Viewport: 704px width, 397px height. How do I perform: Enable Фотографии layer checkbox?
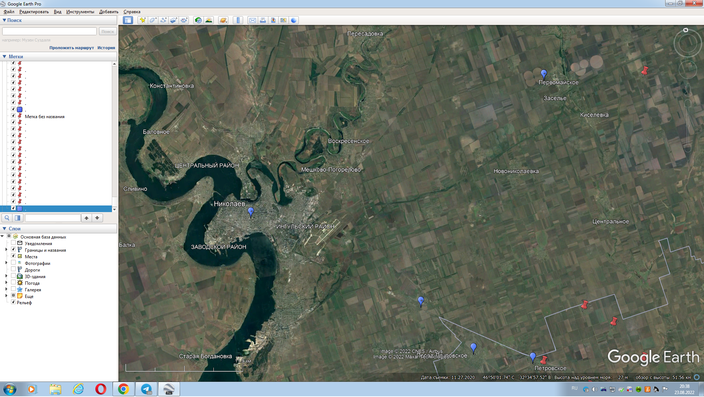tap(13, 263)
